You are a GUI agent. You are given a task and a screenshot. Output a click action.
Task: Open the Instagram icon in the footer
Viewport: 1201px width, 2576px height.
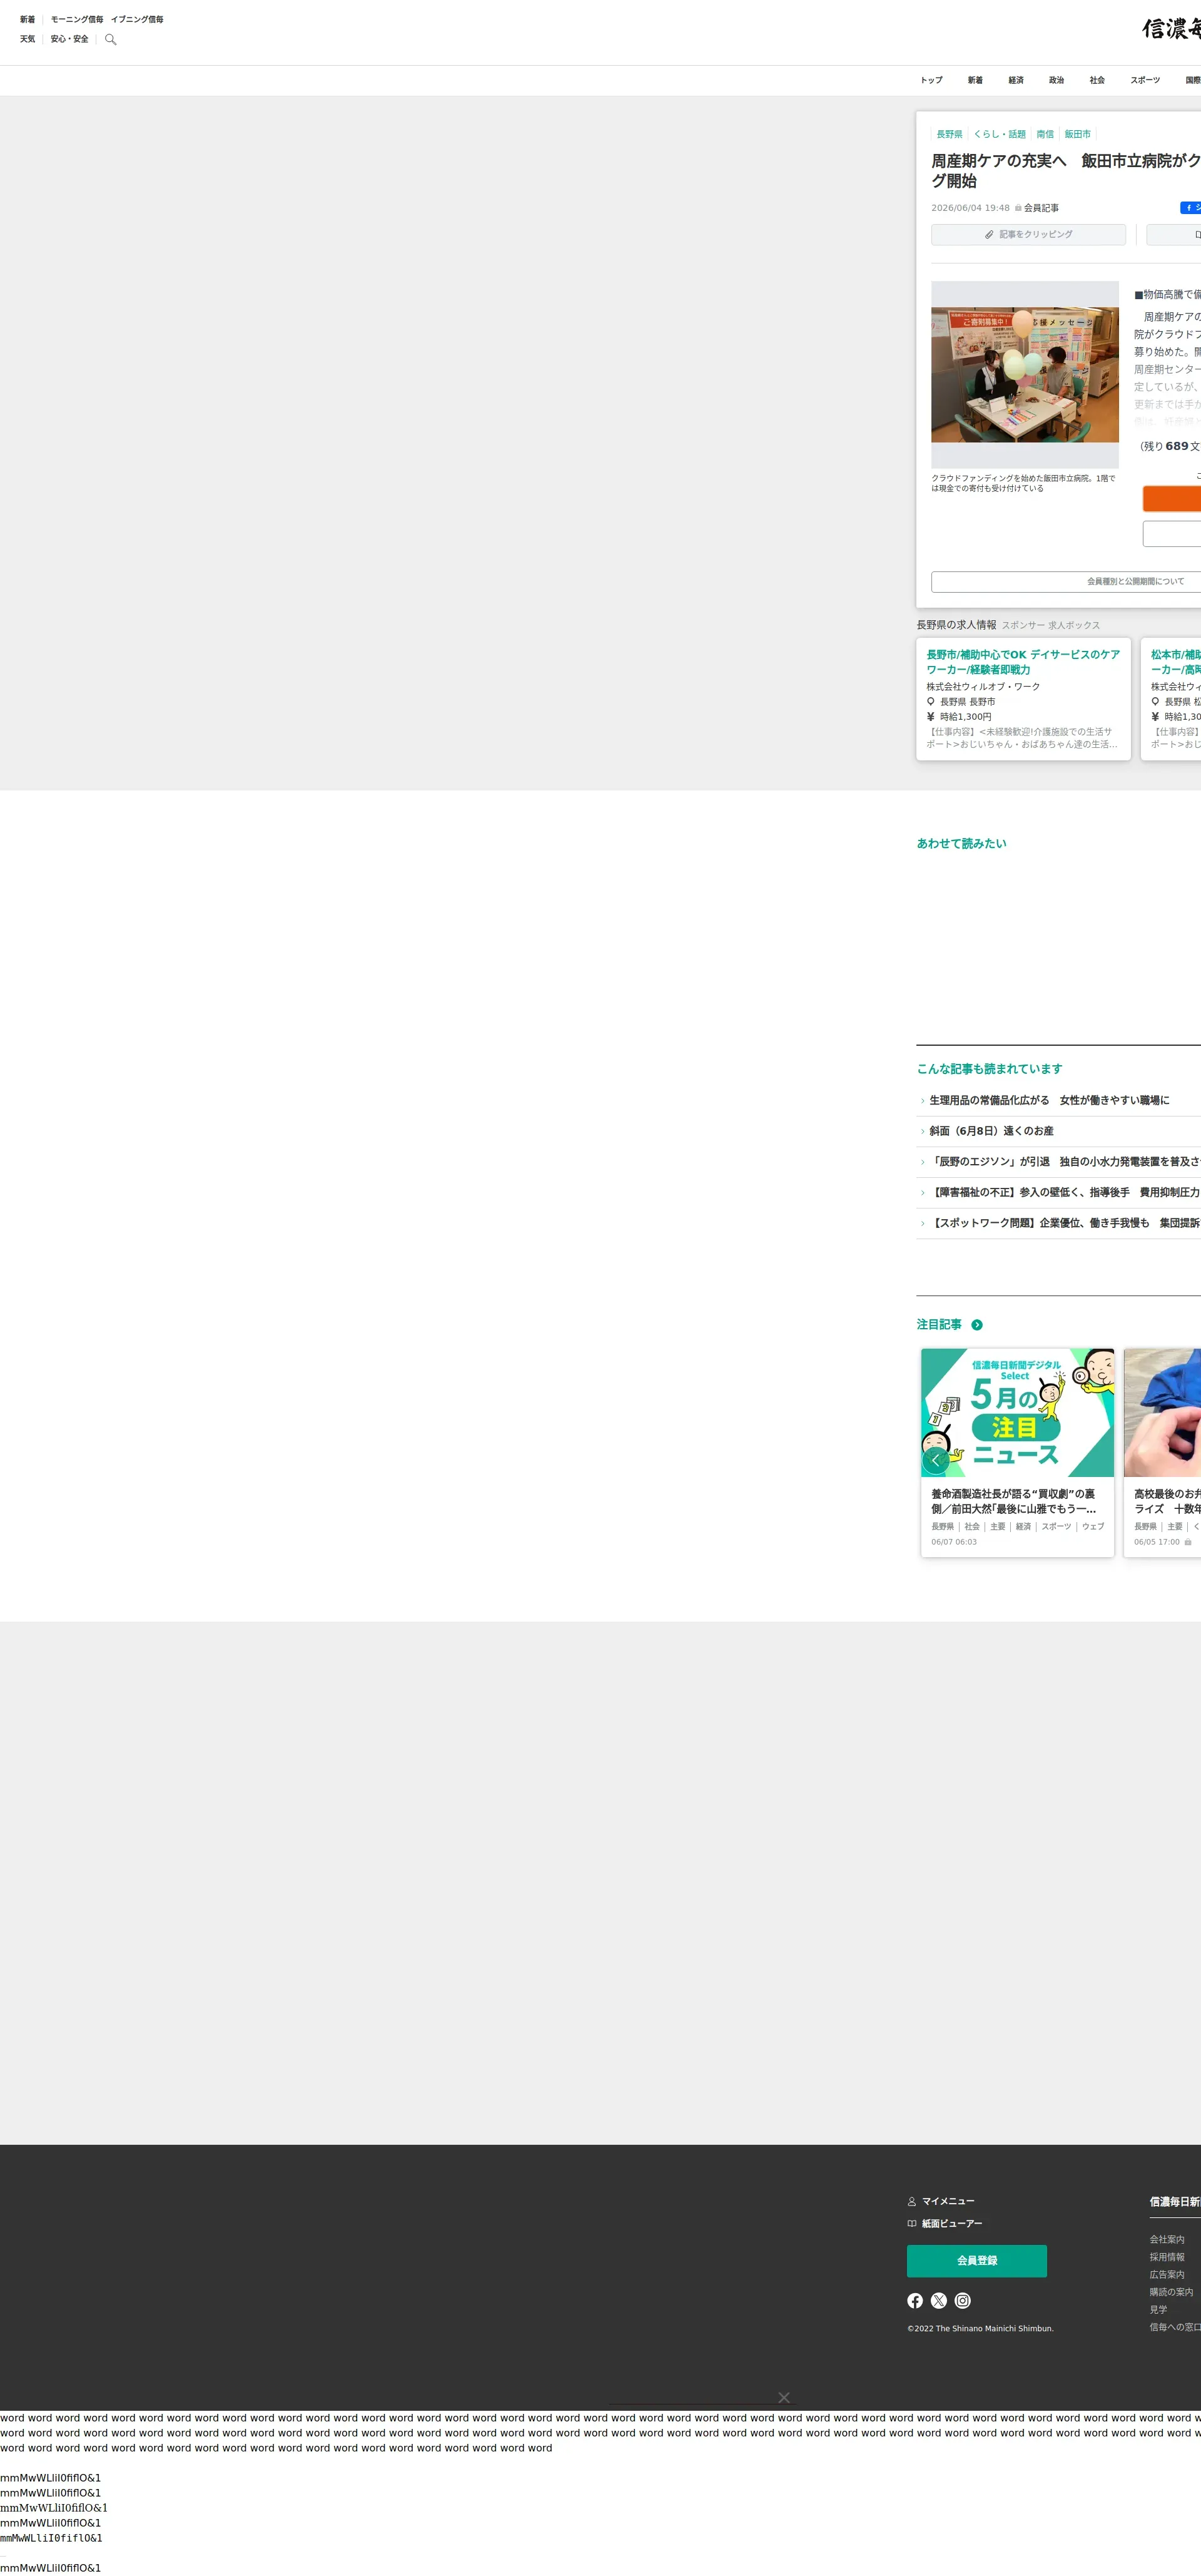click(x=963, y=2301)
